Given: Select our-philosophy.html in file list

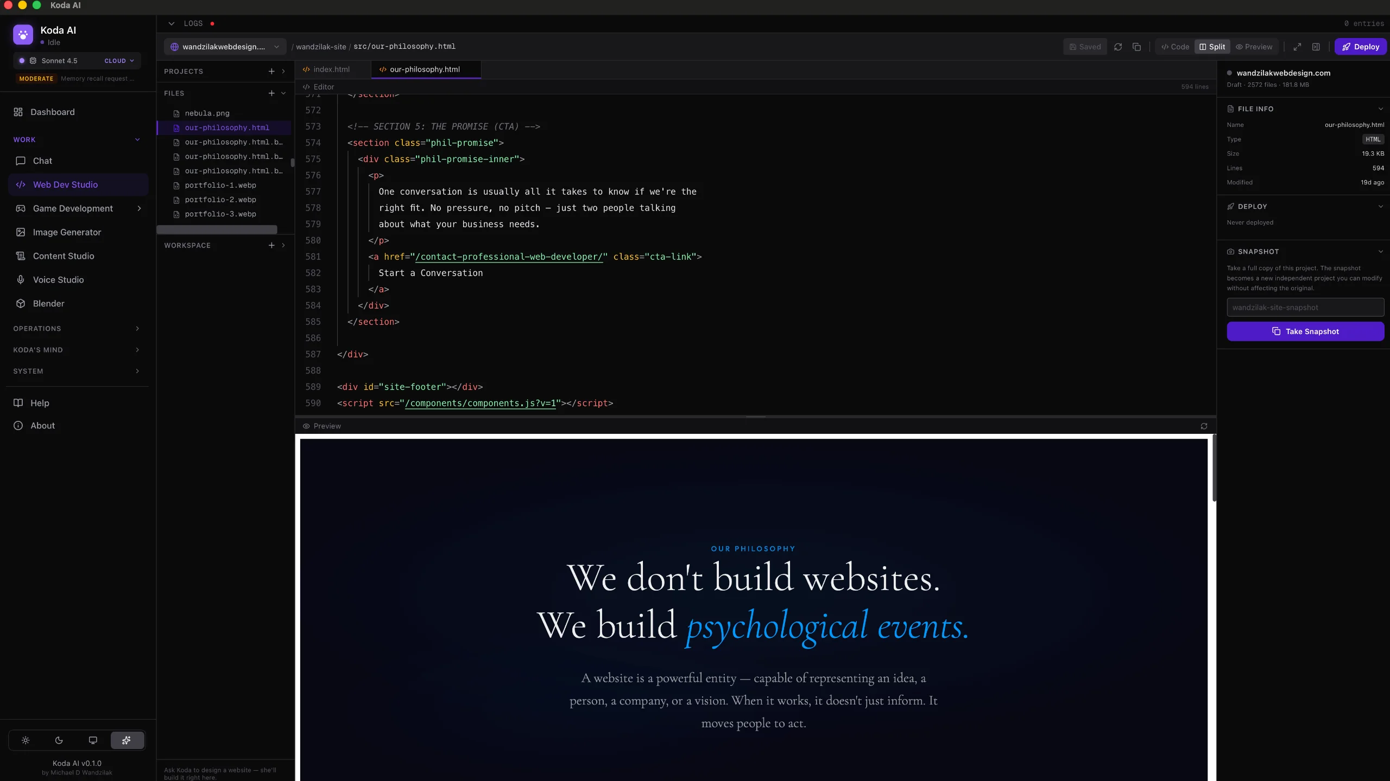Looking at the screenshot, I should coord(227,127).
